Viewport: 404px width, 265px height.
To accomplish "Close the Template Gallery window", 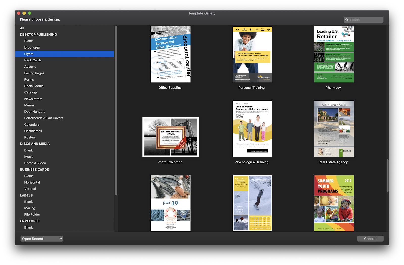I will pyautogui.click(x=19, y=13).
